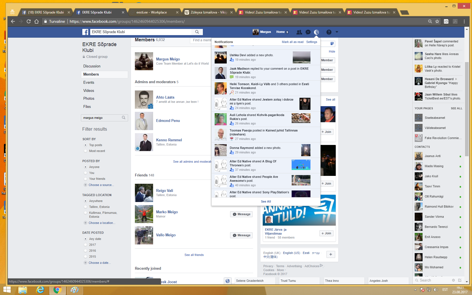Select Your friends under Posted By
472x295 pixels.
coord(85,179)
